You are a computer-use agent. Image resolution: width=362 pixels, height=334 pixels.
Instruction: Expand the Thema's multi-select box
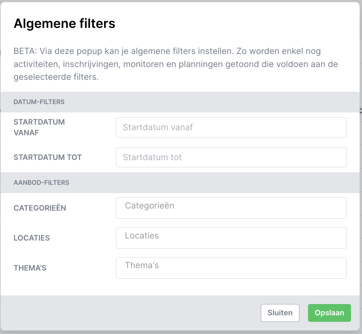point(231,268)
